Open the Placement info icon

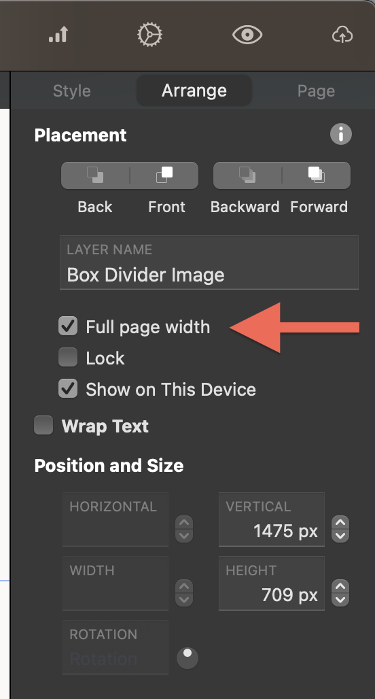tap(341, 134)
